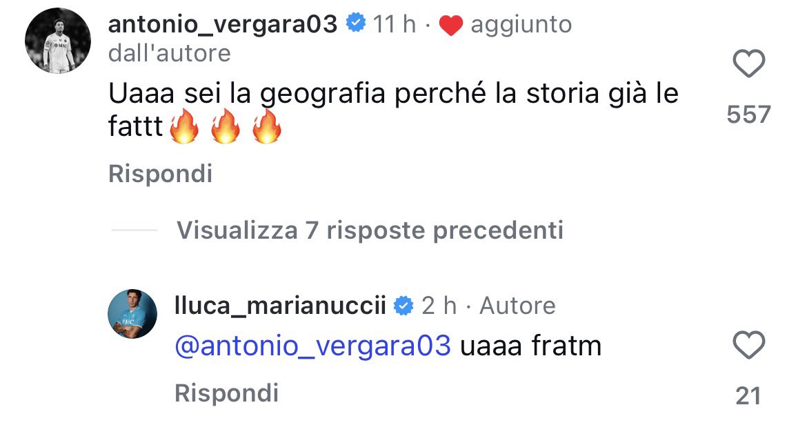Like lluca_marianuccii's reply with the heart

coord(748,344)
